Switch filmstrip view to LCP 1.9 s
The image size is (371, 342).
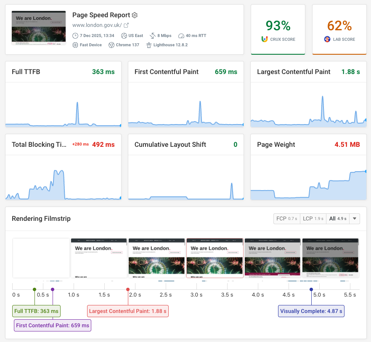[313, 219]
